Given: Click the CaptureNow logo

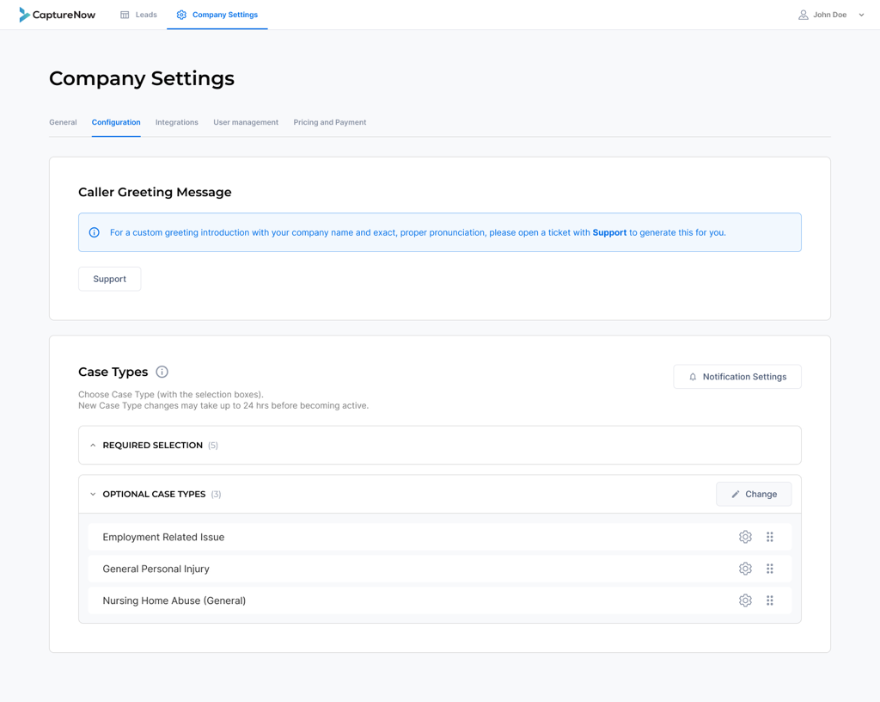Looking at the screenshot, I should click(x=58, y=15).
